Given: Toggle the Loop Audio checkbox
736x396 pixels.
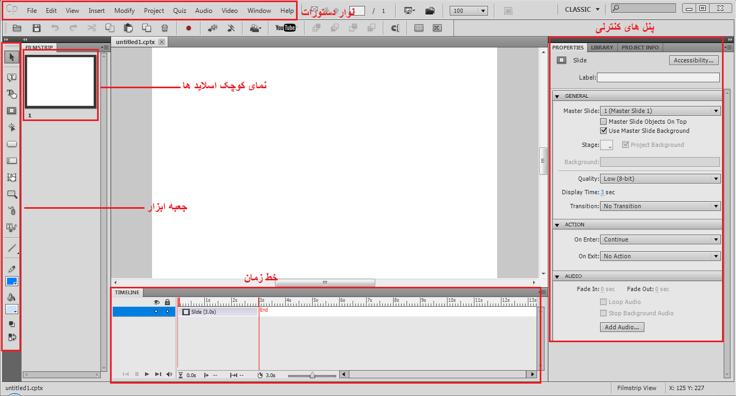Looking at the screenshot, I should 604,302.
